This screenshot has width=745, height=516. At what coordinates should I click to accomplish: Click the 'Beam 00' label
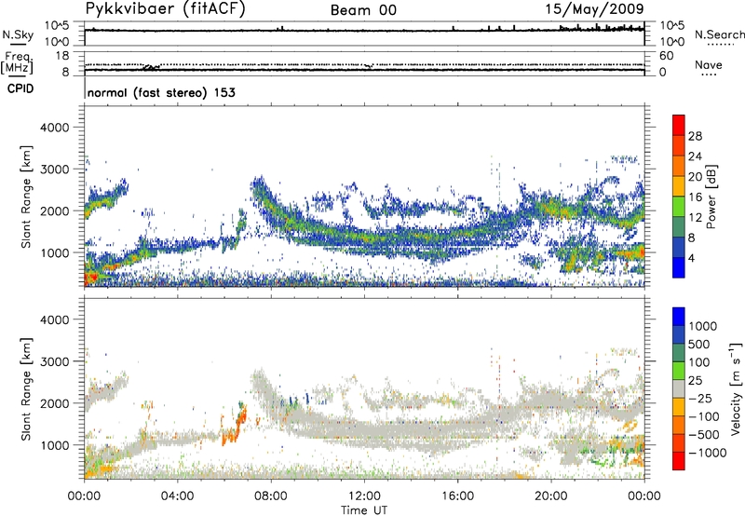coord(363,10)
